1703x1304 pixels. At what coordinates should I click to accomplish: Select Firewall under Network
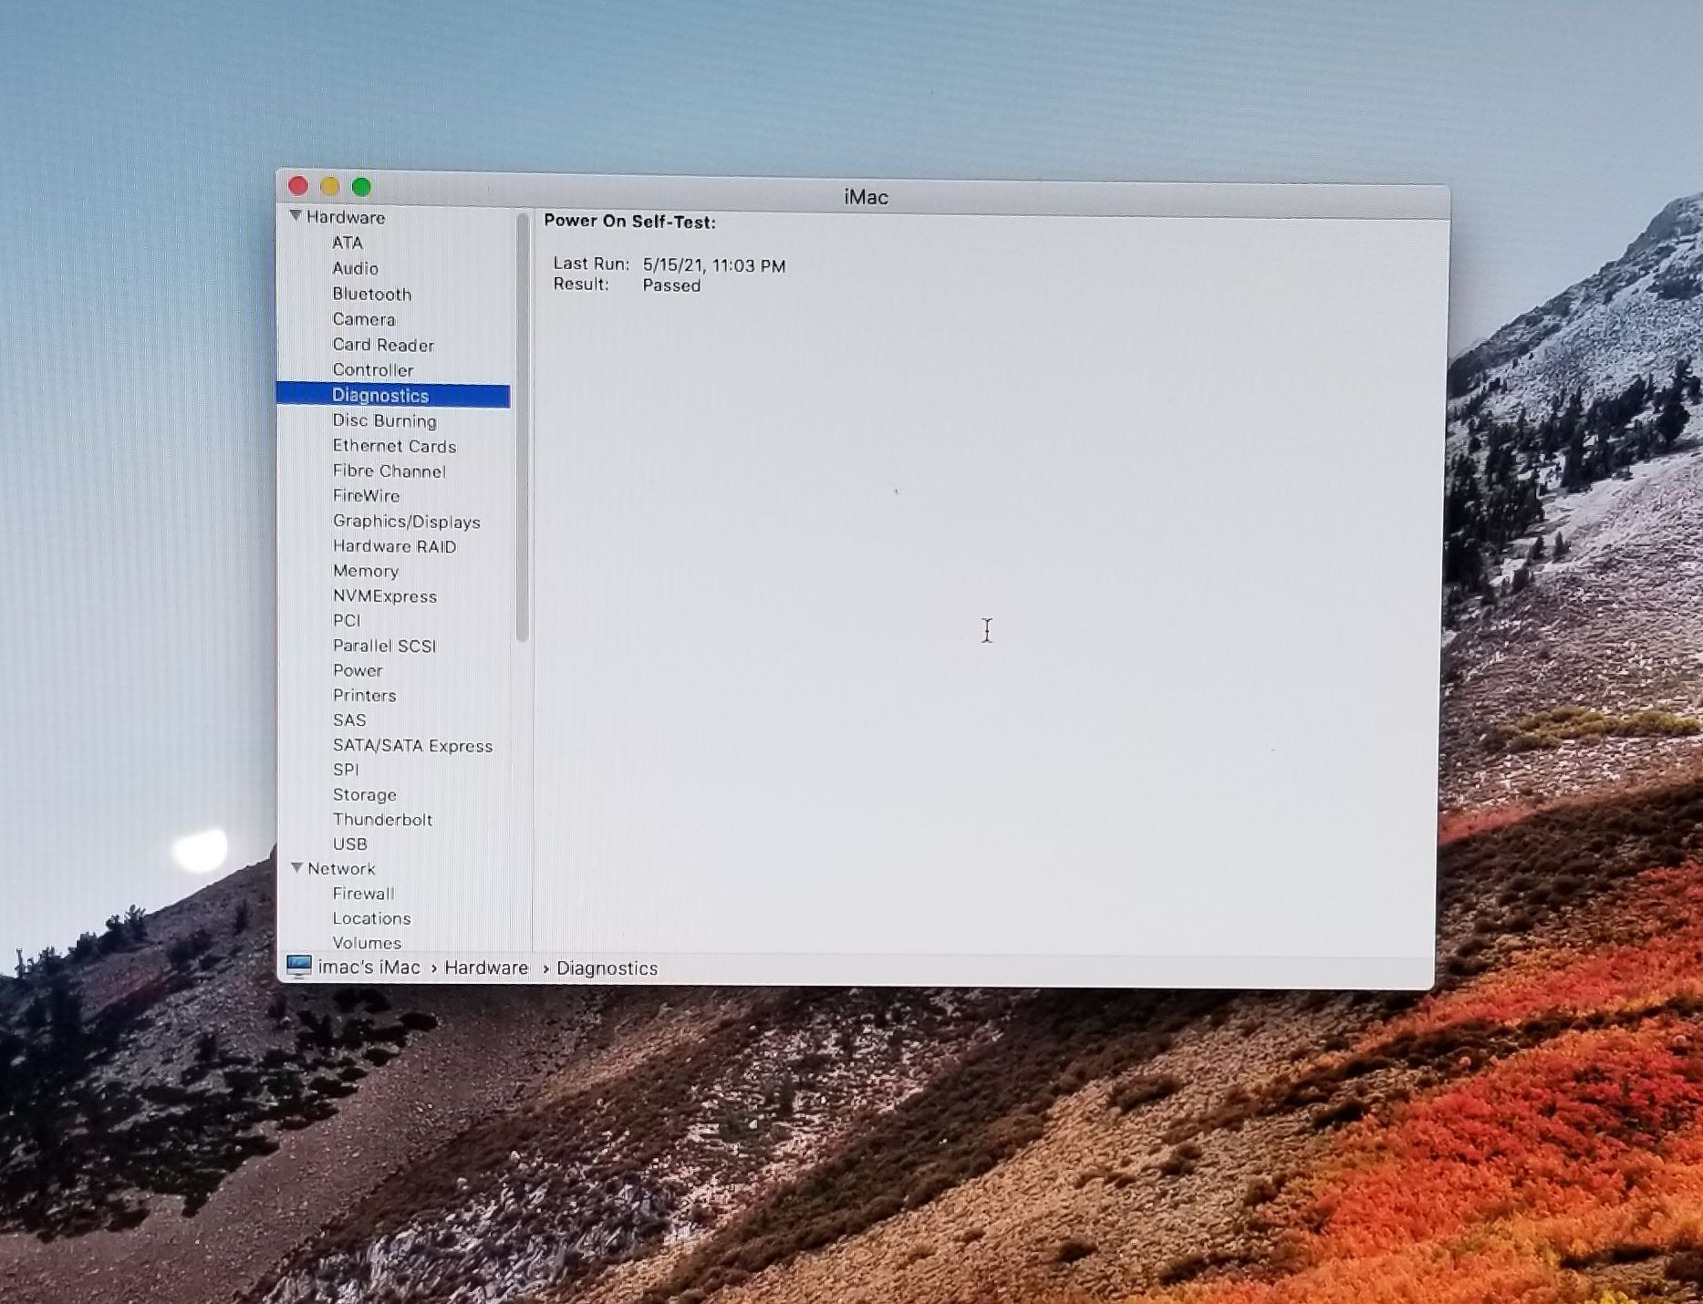coord(363,894)
